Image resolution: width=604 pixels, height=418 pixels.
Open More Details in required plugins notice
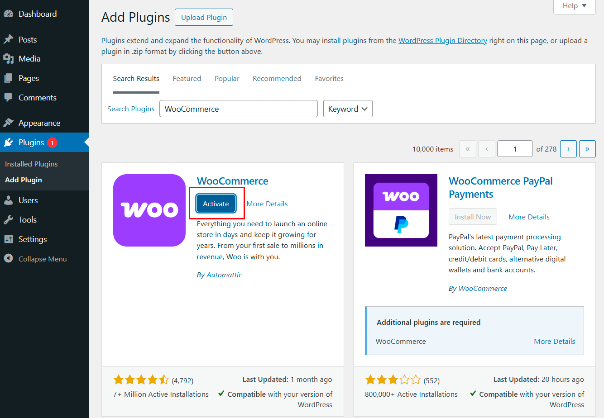click(555, 342)
